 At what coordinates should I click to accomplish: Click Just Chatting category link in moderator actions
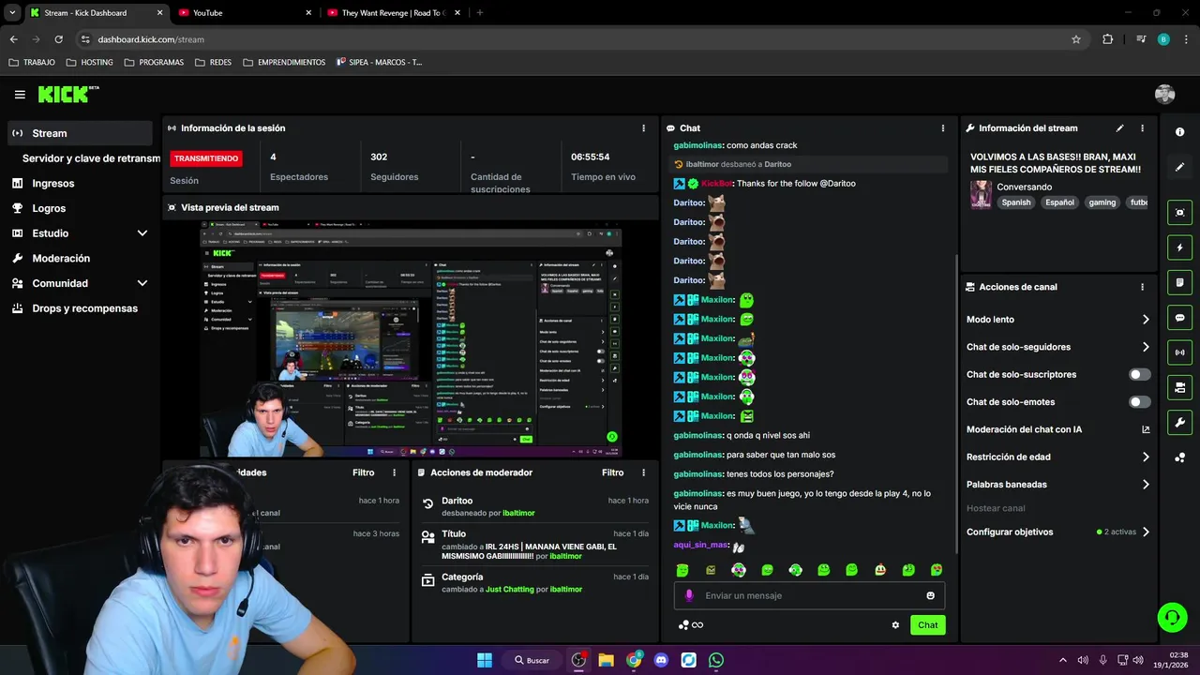click(x=510, y=590)
